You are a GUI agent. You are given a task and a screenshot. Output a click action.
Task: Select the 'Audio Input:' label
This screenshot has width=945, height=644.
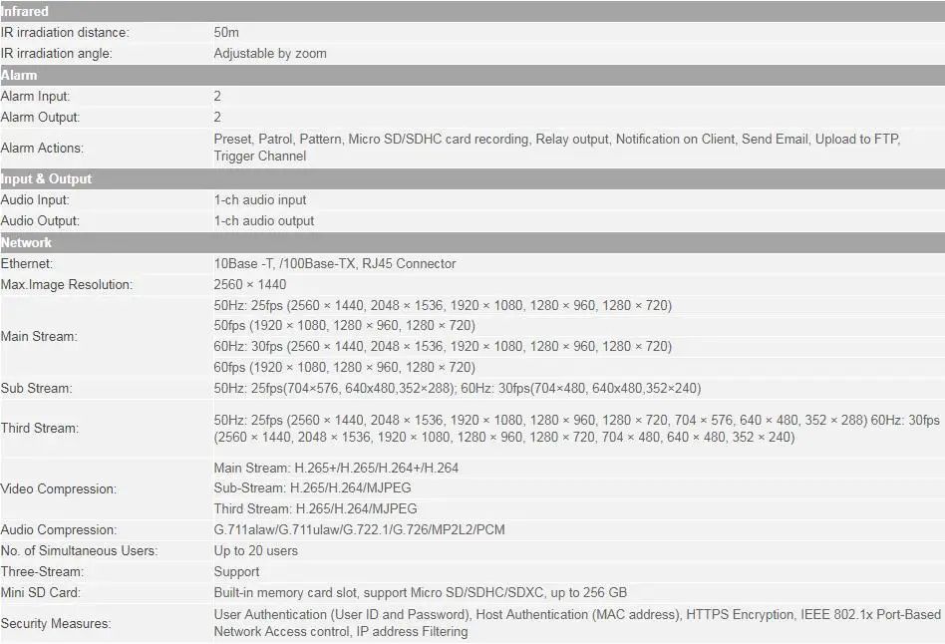tap(35, 200)
